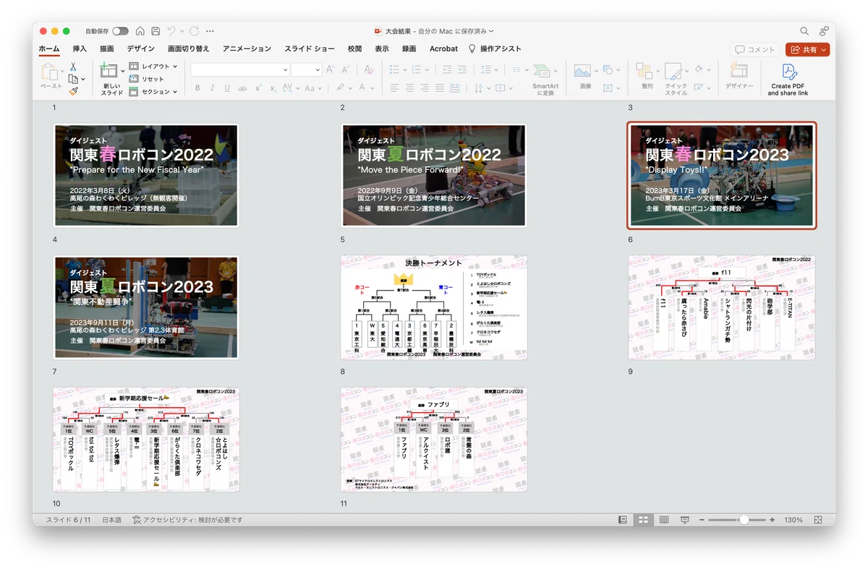The width and height of the screenshot is (868, 569).
Task: Click the zoom slider handle
Action: [744, 520]
